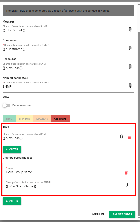Image resolution: width=140 pixels, height=222 pixels.
Task: Click the paperclip icon in Ressource field
Action: 130,66
